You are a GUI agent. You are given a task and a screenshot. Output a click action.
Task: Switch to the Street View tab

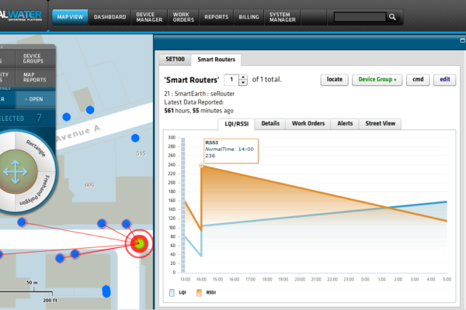click(380, 123)
